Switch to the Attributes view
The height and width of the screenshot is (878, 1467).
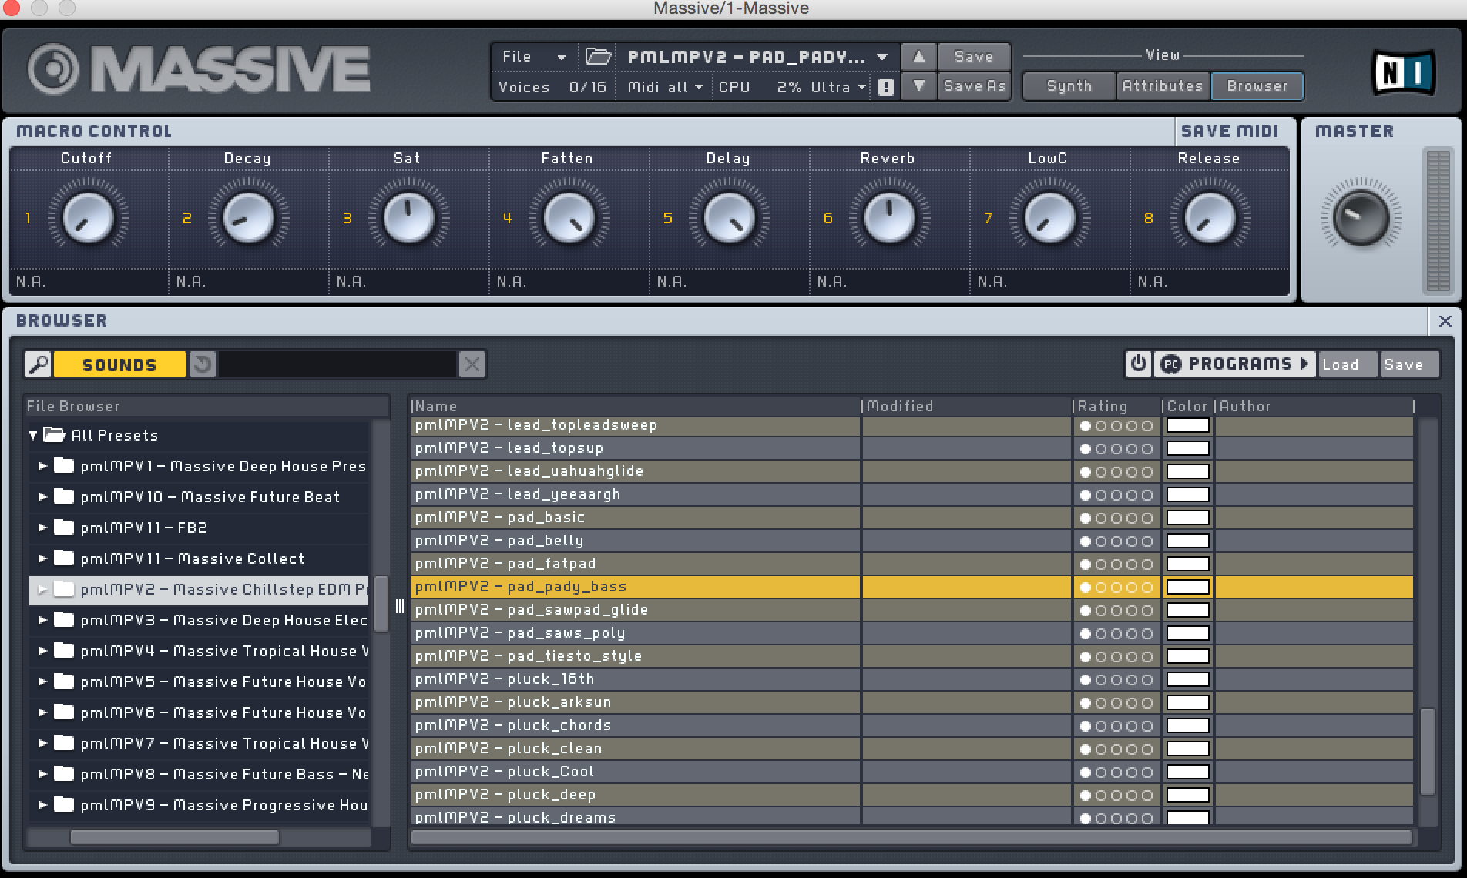point(1162,86)
